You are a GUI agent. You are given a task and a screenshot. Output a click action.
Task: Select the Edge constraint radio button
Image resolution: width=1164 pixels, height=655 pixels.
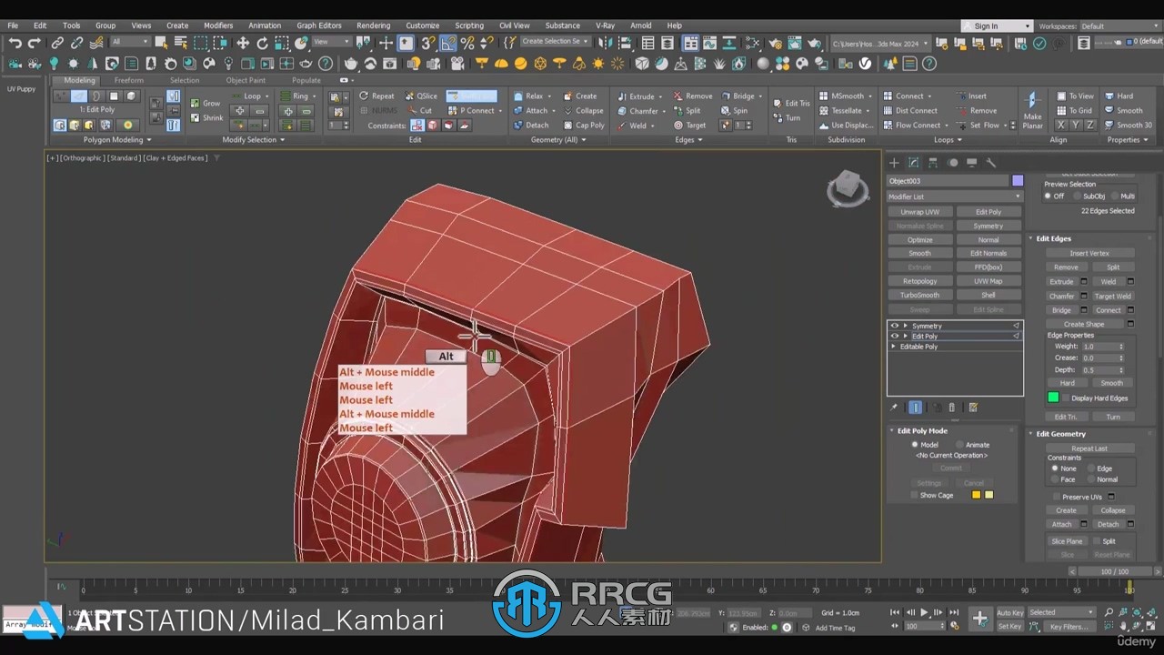[1090, 469]
